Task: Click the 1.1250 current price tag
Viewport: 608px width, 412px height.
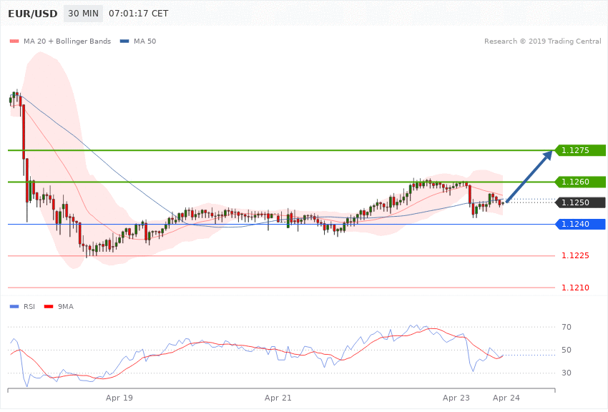Action: coord(580,202)
